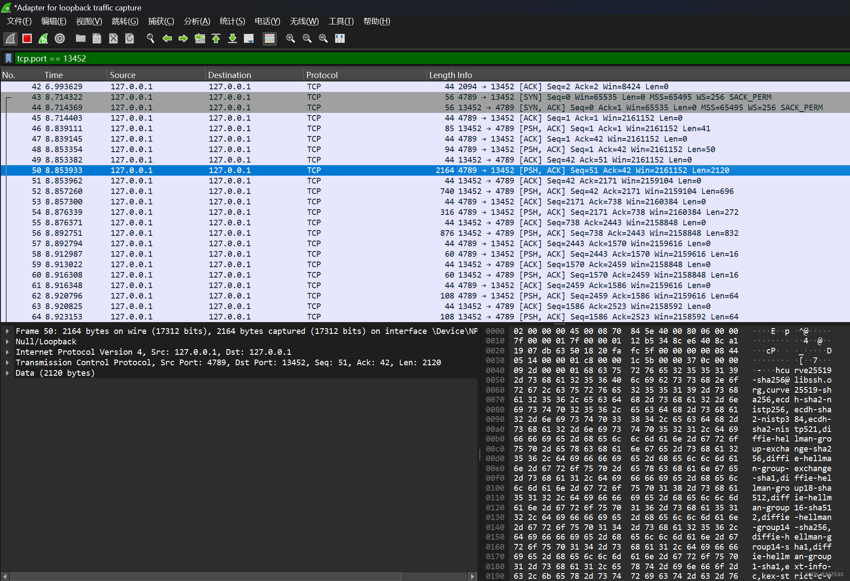Jump to the last packet
Image resolution: width=850 pixels, height=581 pixels.
pyautogui.click(x=233, y=38)
